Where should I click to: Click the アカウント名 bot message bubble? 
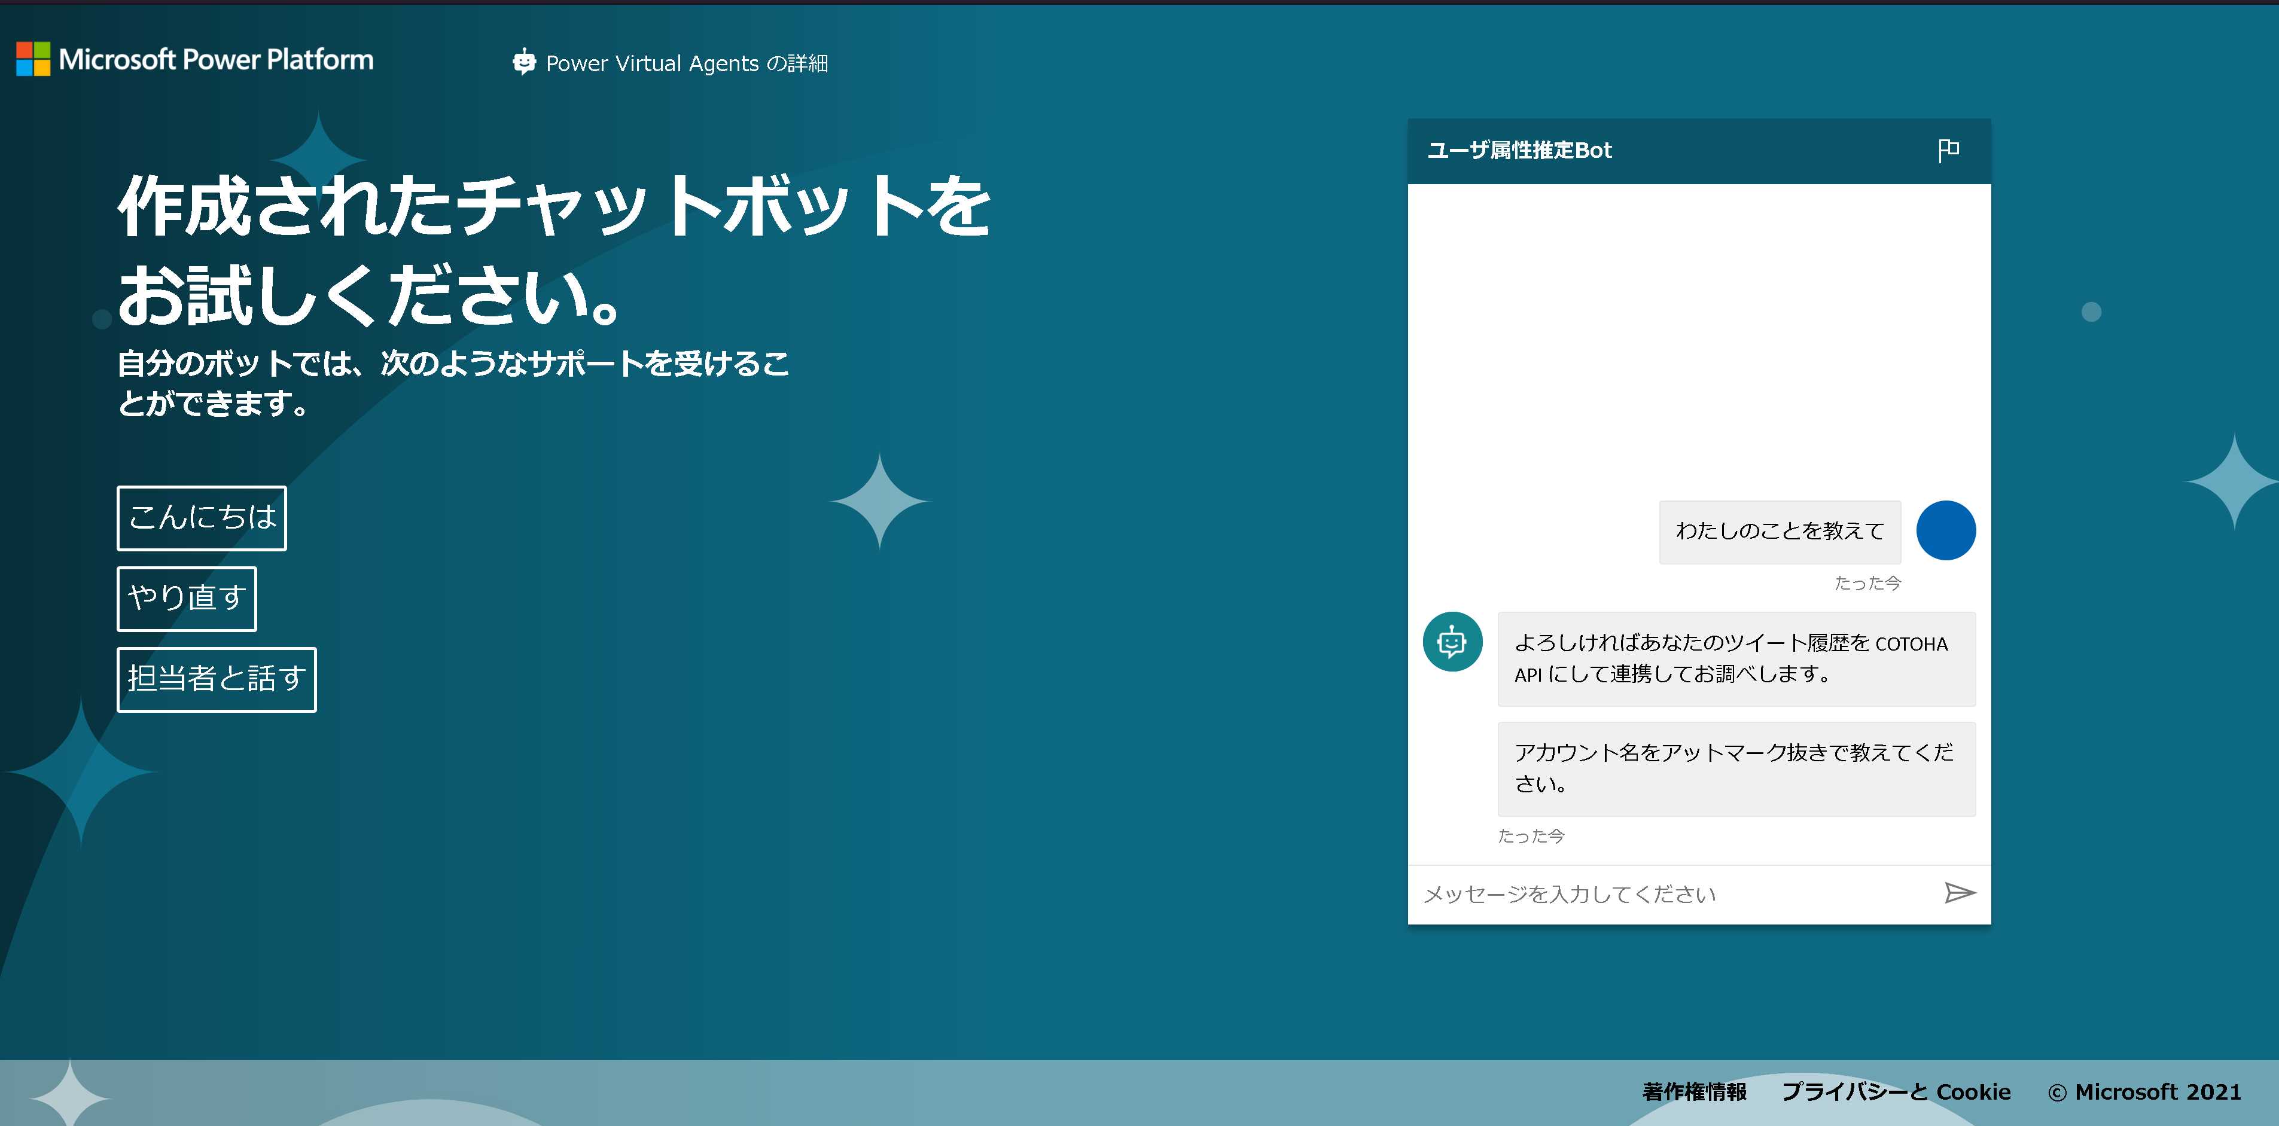coord(1735,768)
